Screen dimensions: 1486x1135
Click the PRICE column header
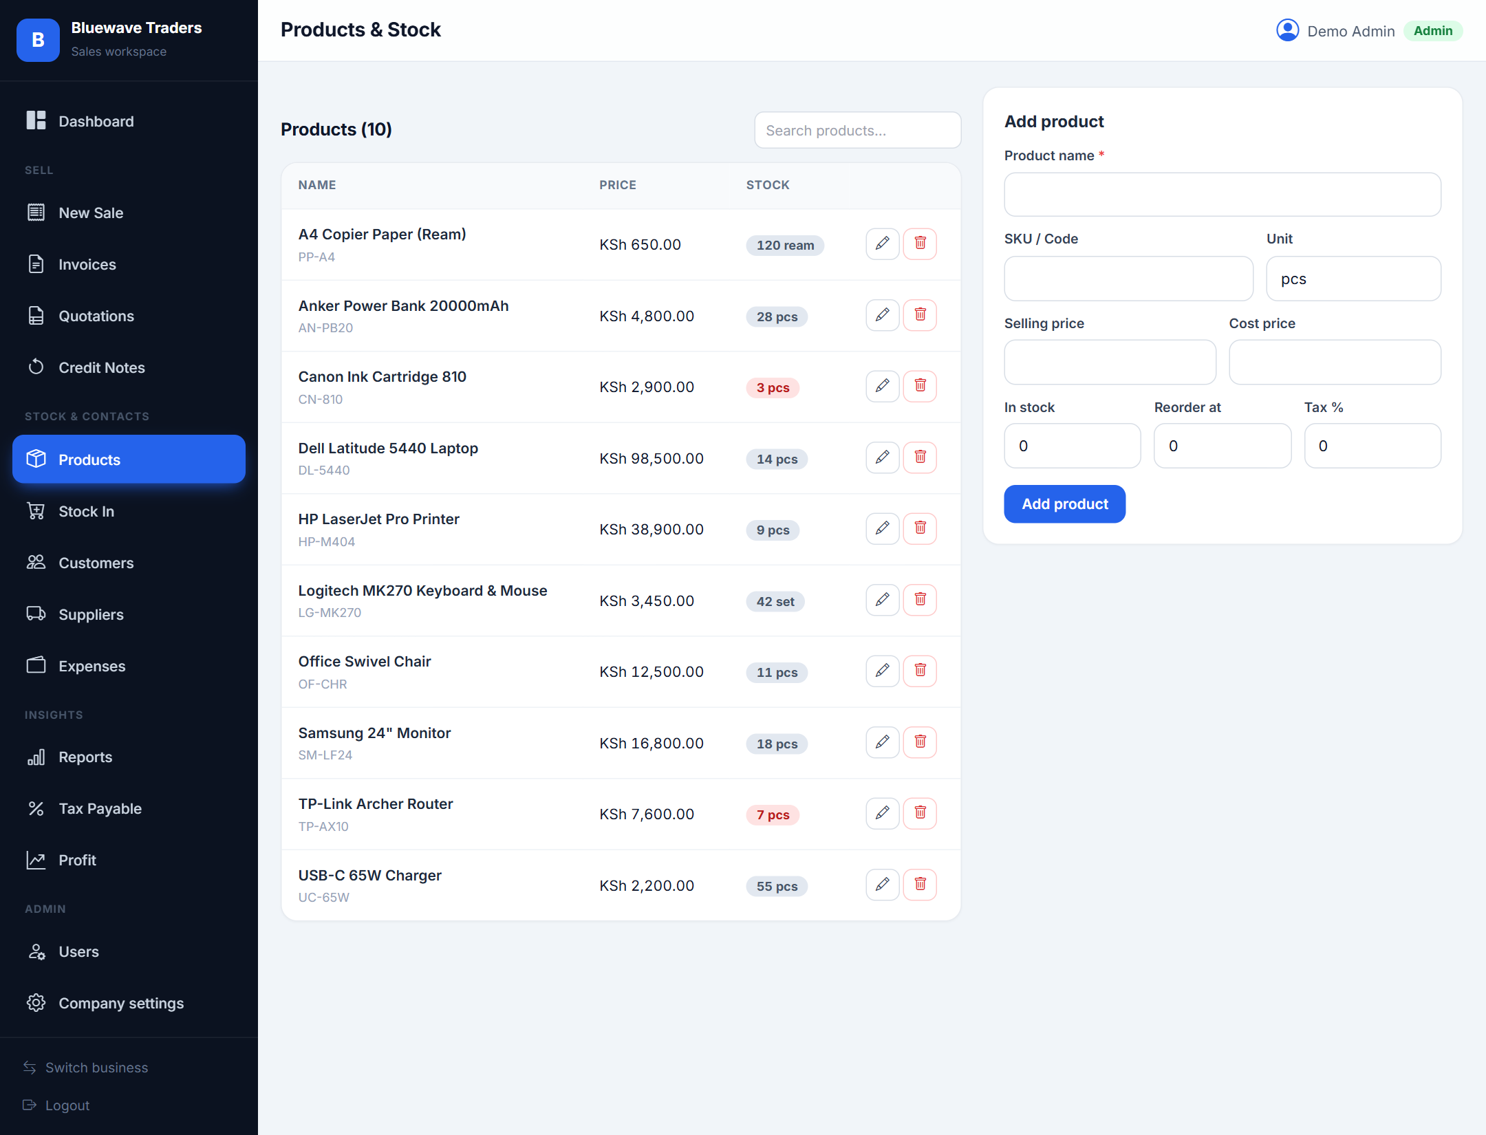coord(617,185)
